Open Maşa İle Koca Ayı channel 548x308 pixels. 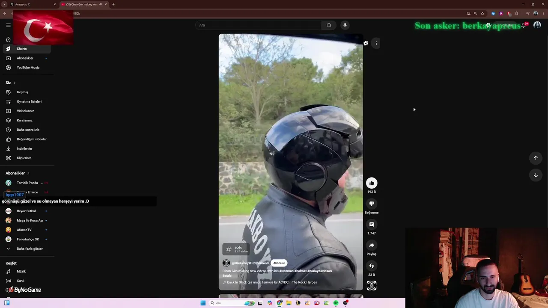pyautogui.click(x=27, y=220)
